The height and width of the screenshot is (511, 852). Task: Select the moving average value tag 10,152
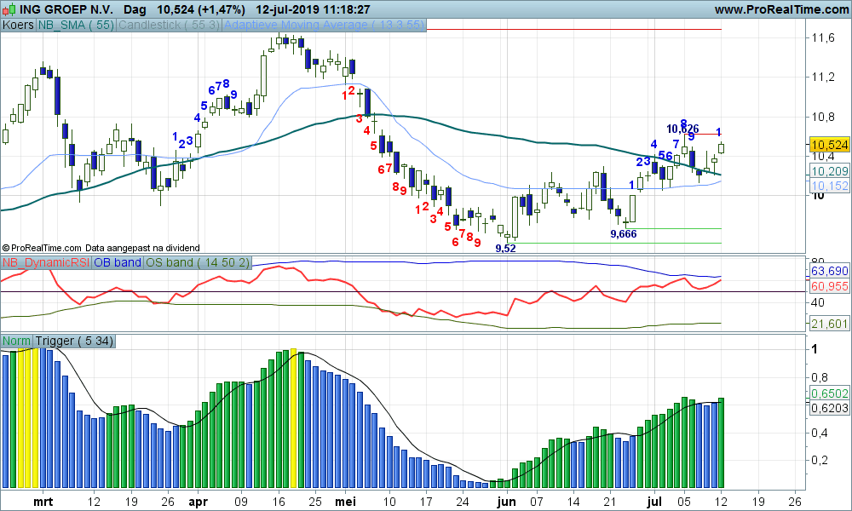[x=829, y=186]
